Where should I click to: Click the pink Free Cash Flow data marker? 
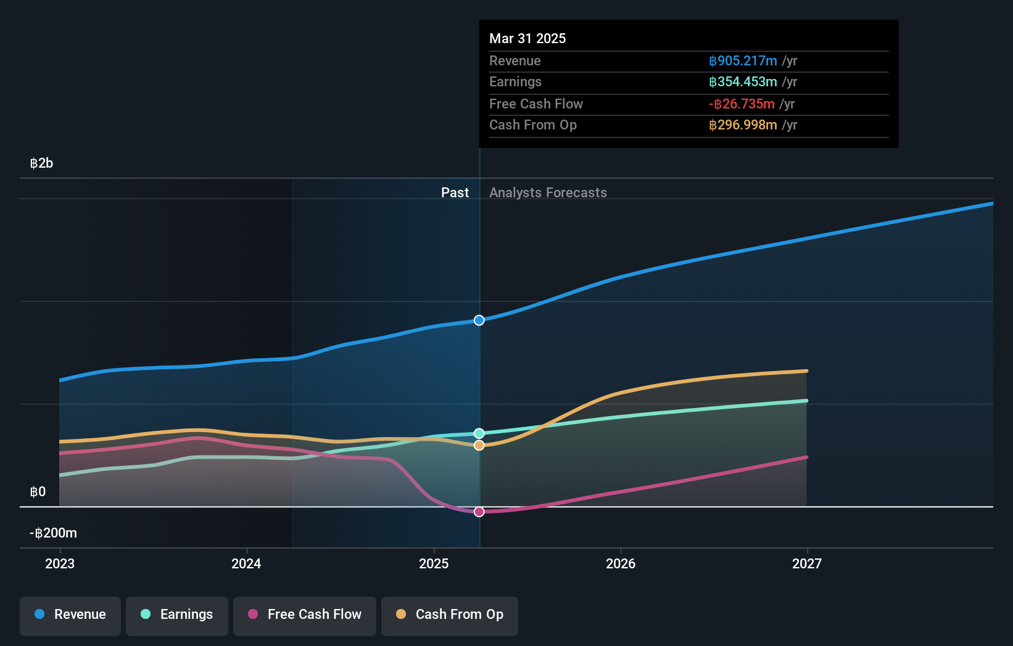[479, 512]
